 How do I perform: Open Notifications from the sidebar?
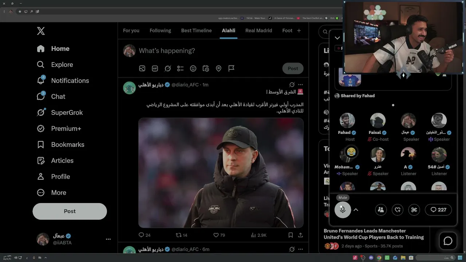coord(63,81)
